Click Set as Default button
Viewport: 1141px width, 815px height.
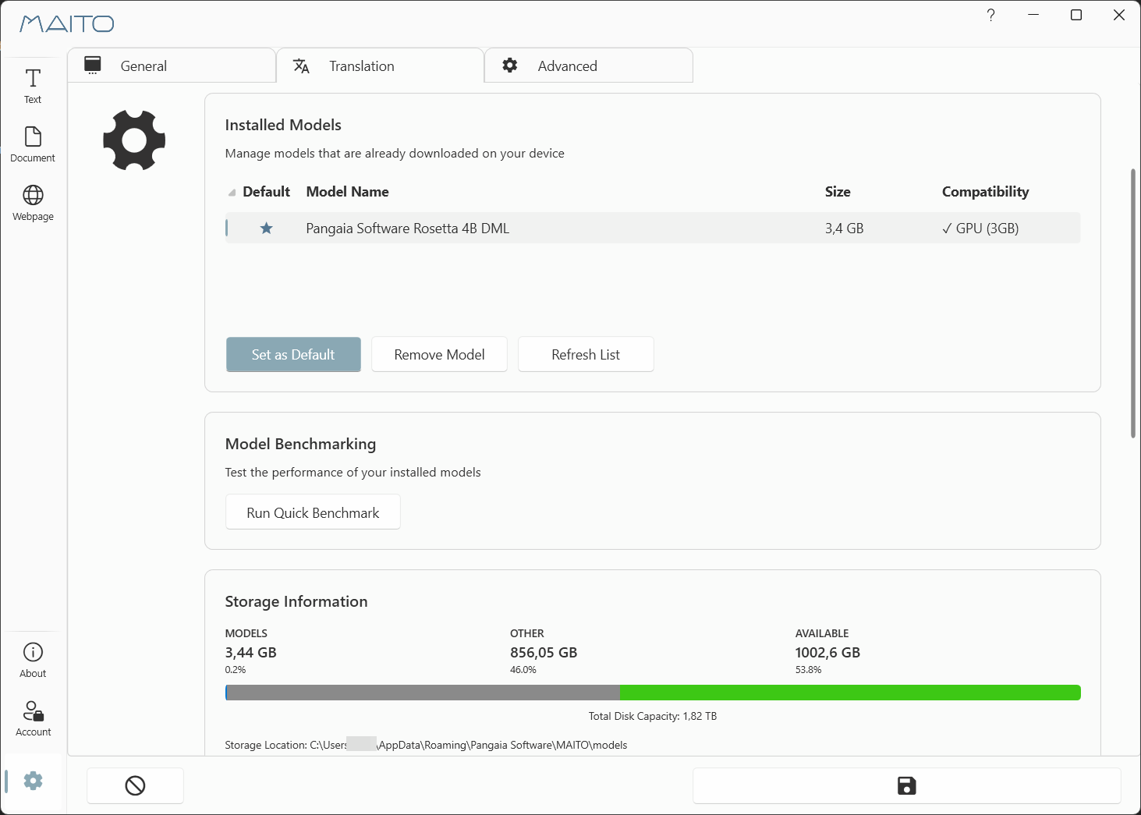click(293, 354)
